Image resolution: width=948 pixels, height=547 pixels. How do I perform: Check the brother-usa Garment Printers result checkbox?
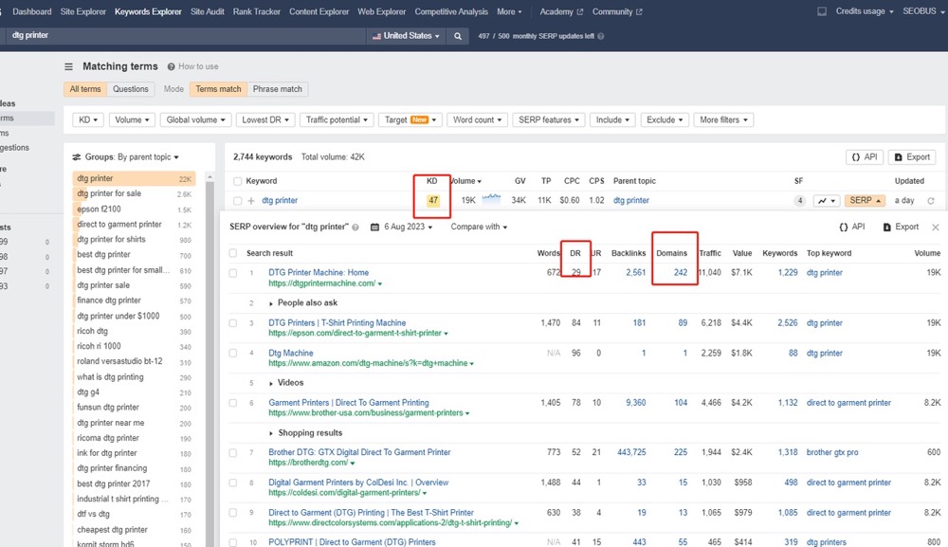[x=233, y=403]
